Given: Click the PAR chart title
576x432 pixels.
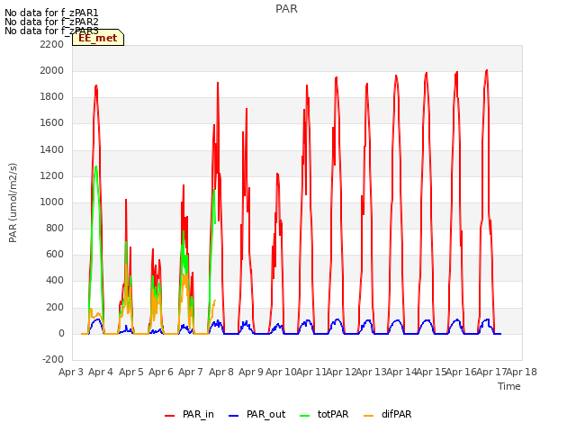Looking at the screenshot, I should (286, 9).
